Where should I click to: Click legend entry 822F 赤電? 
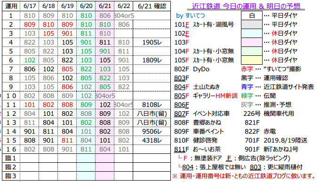260,131
